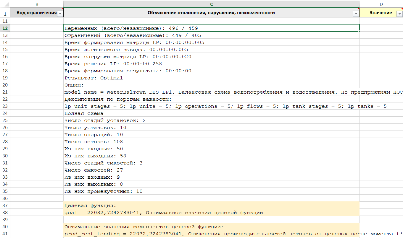The image size is (403, 238).
Task: Expand the "Значение" column filter arrow
Action: coord(399,14)
